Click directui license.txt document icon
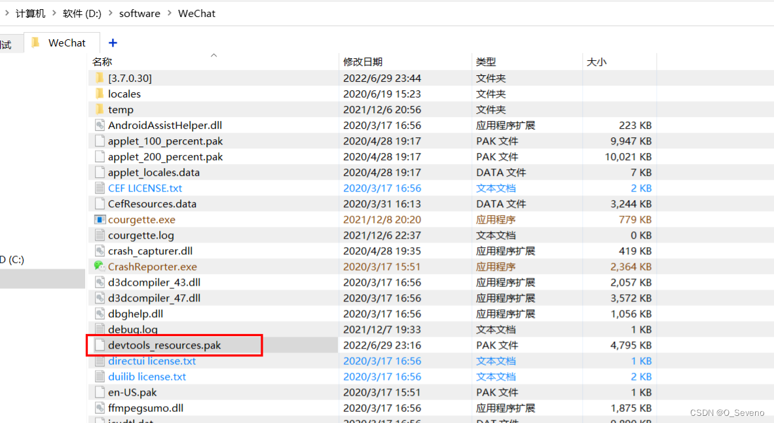 (x=100, y=361)
